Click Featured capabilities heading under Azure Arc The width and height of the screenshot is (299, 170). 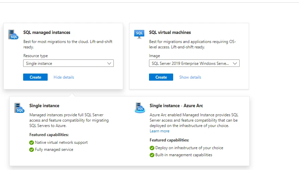click(169, 140)
